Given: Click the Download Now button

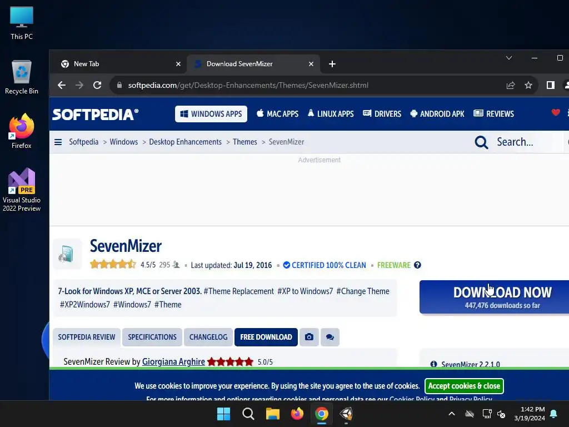Looking at the screenshot, I should [x=494, y=297].
